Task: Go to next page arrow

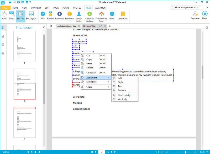Action: coord(112,152)
